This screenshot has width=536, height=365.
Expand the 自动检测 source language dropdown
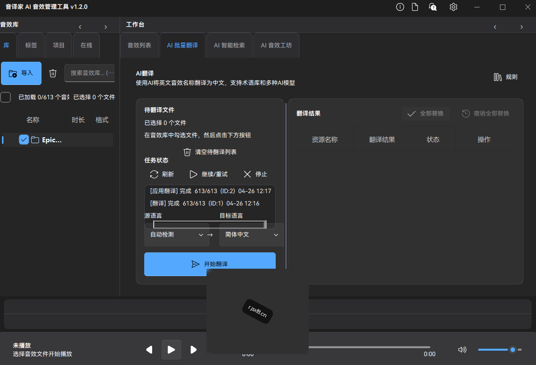[x=177, y=235]
